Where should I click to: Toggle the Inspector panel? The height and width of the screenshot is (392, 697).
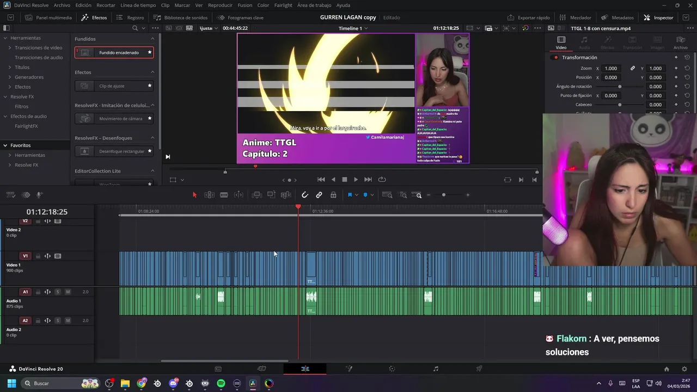point(658,17)
